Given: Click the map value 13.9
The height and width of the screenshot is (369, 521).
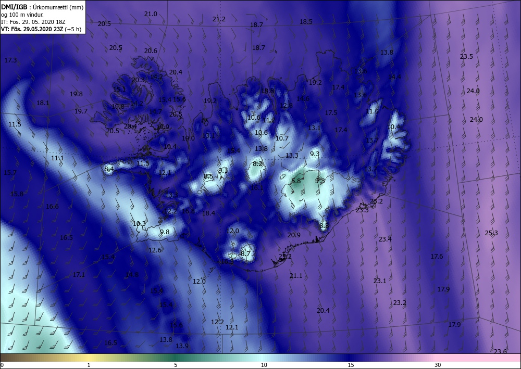Looking at the screenshot, I should (x=182, y=346).
